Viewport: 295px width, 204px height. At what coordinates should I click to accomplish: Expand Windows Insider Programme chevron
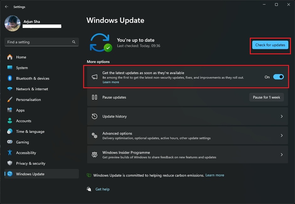click(282, 154)
